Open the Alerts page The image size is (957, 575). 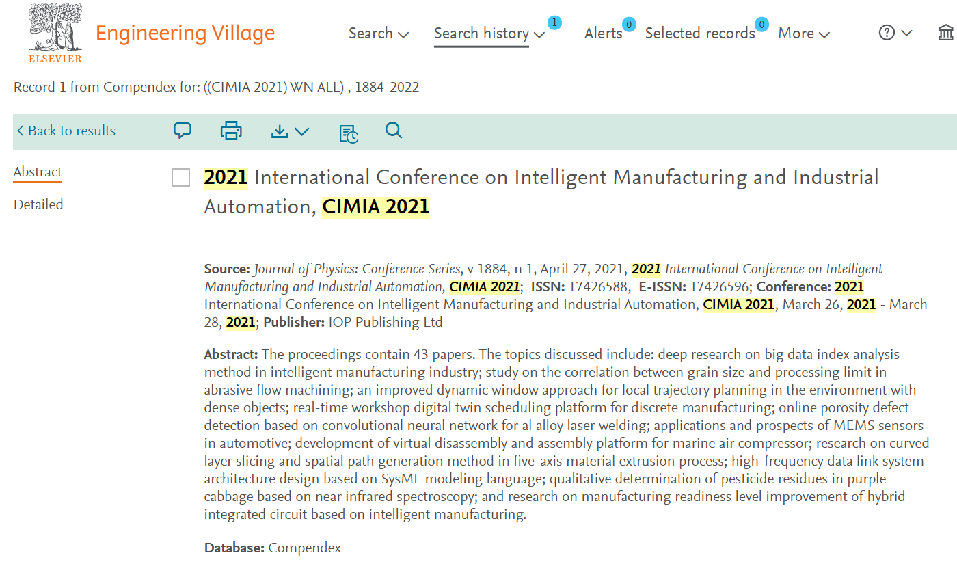pyautogui.click(x=604, y=34)
